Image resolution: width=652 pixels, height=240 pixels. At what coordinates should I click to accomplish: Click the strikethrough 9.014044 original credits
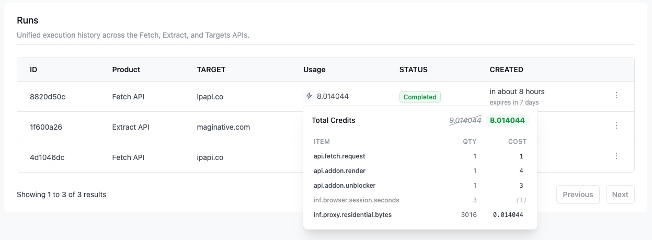pyautogui.click(x=465, y=120)
